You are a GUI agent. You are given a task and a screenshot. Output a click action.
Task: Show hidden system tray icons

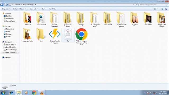point(145,93)
